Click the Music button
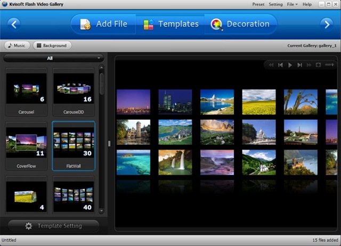Image resolution: width=341 pixels, height=246 pixels. point(17,45)
